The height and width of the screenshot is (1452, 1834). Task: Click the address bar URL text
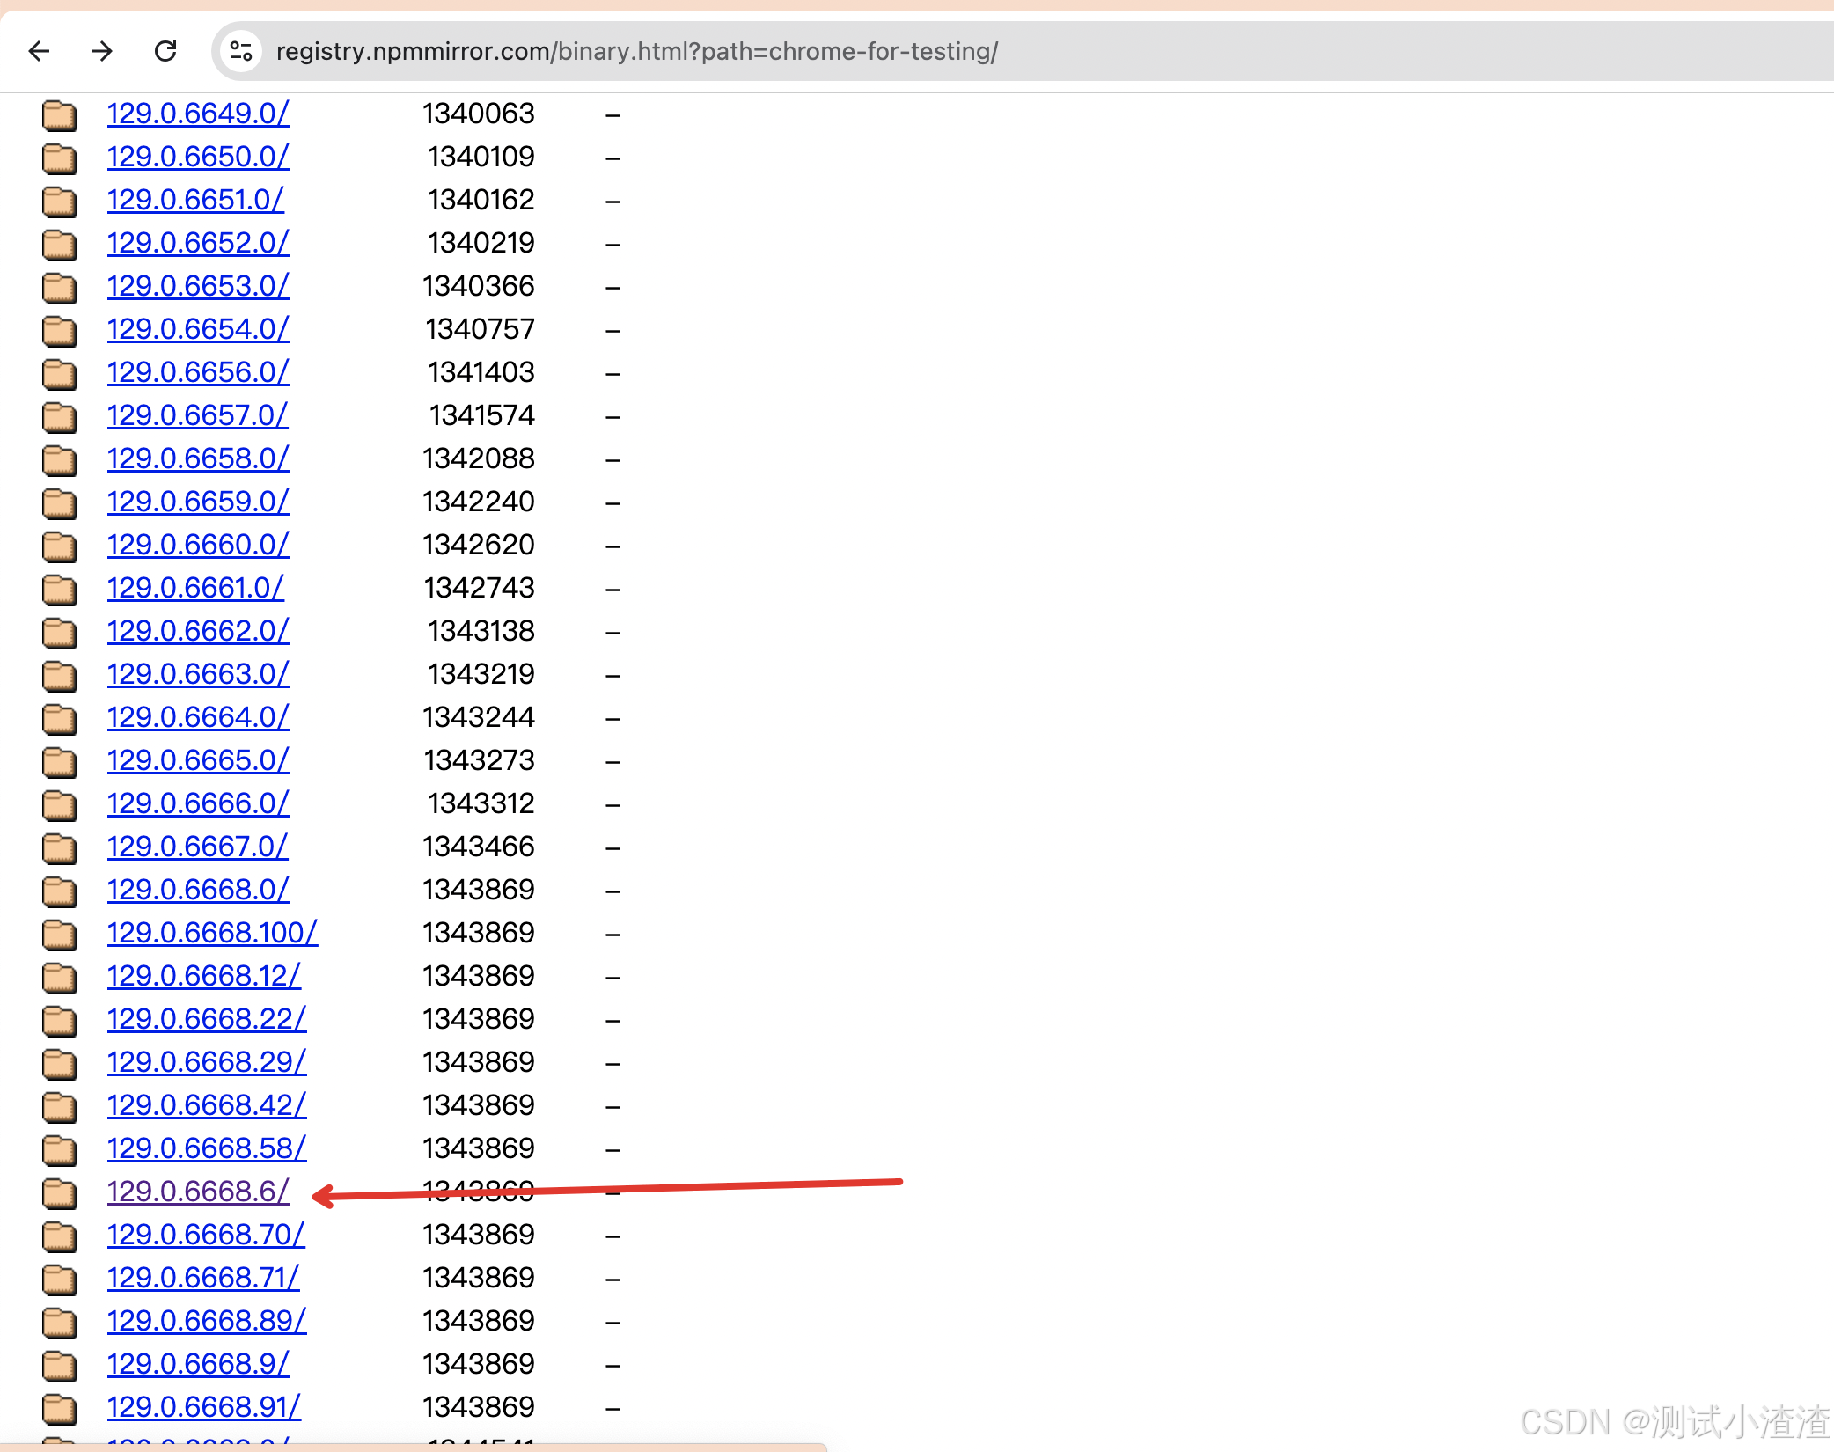tap(637, 51)
